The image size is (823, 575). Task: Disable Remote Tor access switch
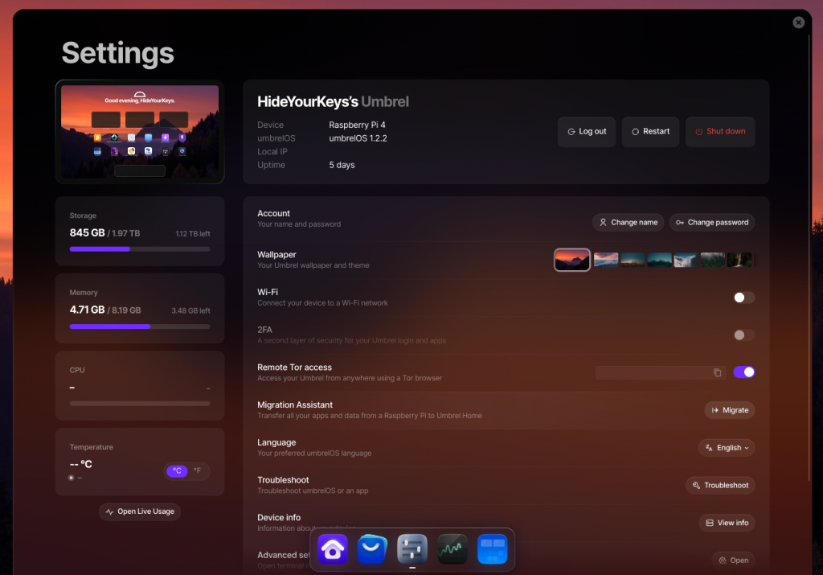coord(743,372)
